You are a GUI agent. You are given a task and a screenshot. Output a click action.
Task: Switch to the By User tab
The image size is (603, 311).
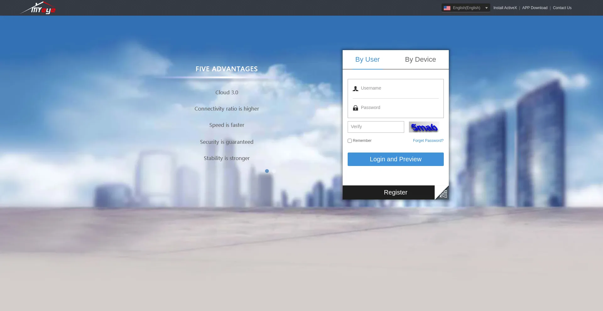click(367, 60)
